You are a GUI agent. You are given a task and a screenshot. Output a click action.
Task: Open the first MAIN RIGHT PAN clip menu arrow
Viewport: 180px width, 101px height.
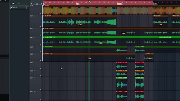click(44, 37)
